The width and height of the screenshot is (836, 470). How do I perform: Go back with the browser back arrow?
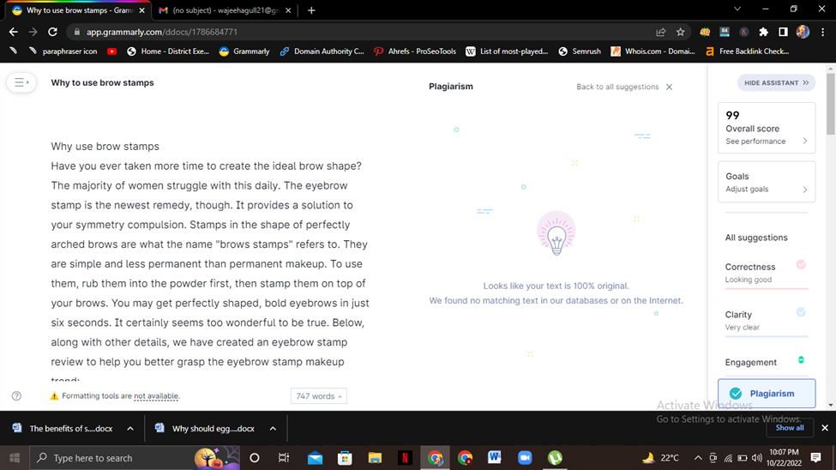[x=14, y=32]
